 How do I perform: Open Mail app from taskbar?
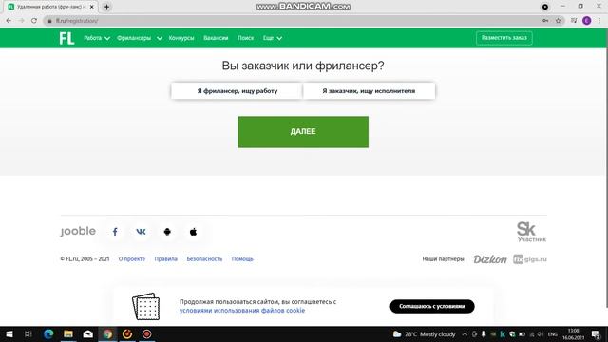pyautogui.click(x=88, y=333)
